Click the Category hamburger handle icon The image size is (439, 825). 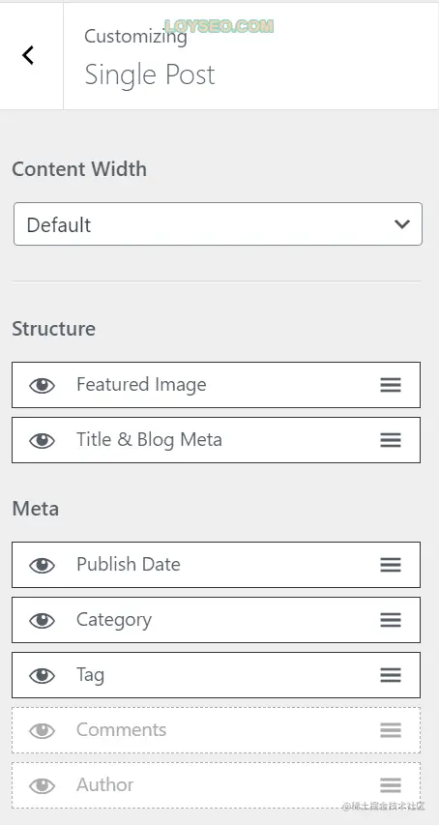391,620
